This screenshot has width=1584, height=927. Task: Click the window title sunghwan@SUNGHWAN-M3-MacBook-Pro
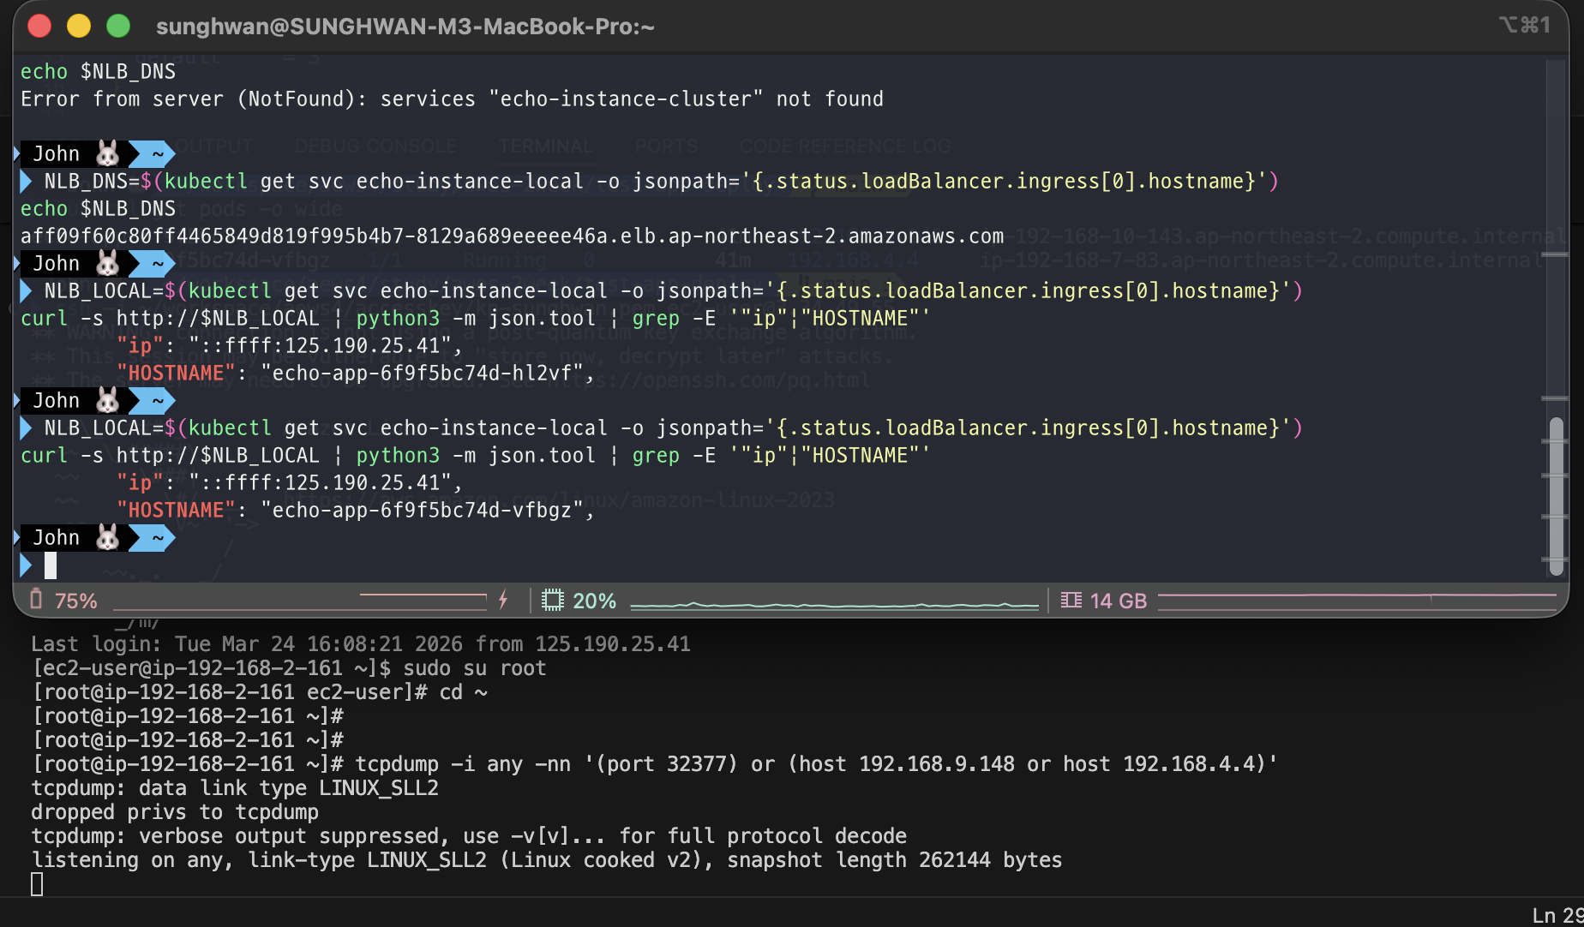(405, 27)
